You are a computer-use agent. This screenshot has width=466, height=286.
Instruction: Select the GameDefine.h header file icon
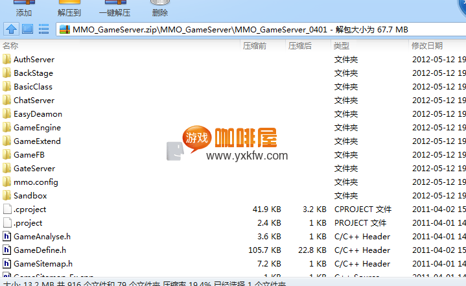click(7, 250)
